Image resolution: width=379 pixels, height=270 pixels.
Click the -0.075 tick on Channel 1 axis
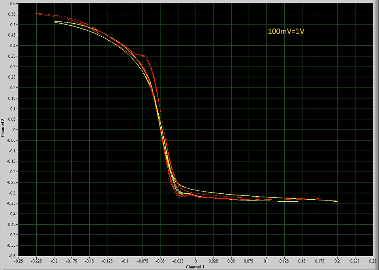[x=143, y=261]
